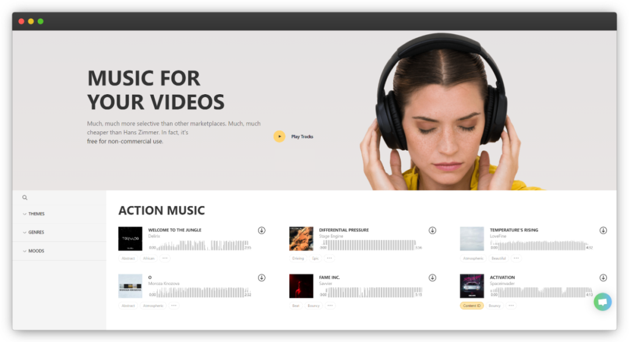Open artist Stage Engine's page

point(331,236)
